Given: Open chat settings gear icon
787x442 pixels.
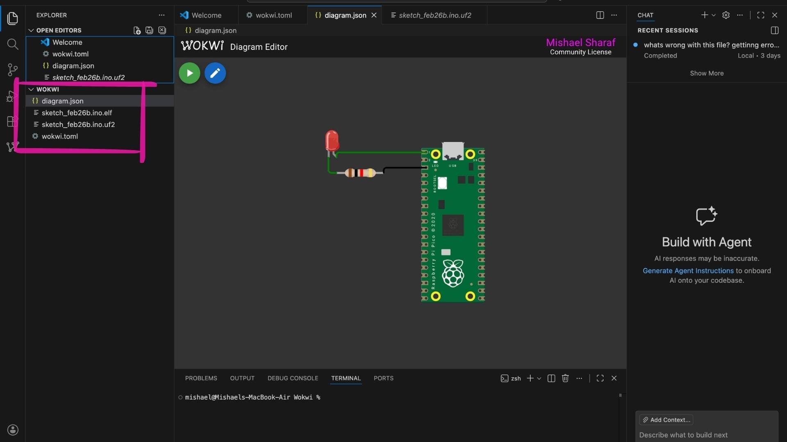Looking at the screenshot, I should pyautogui.click(x=726, y=15).
